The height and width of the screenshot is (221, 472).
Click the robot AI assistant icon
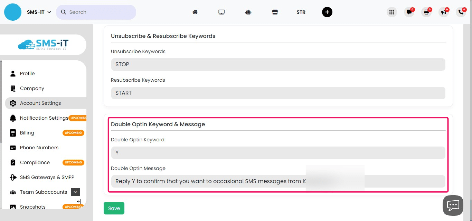point(248,12)
